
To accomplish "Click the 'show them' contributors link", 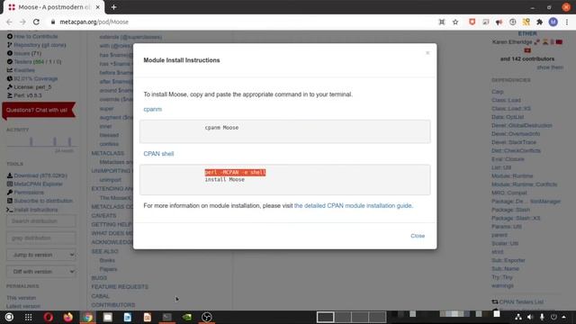I will 550,67.
